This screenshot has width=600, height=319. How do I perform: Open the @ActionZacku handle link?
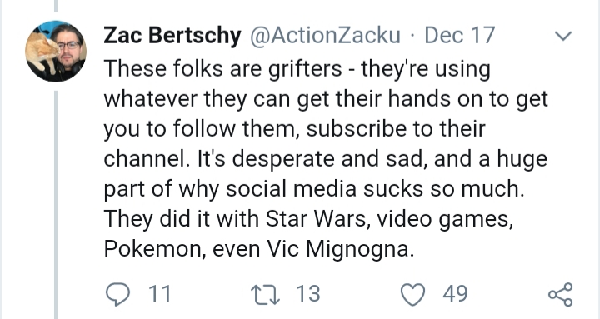click(x=325, y=35)
